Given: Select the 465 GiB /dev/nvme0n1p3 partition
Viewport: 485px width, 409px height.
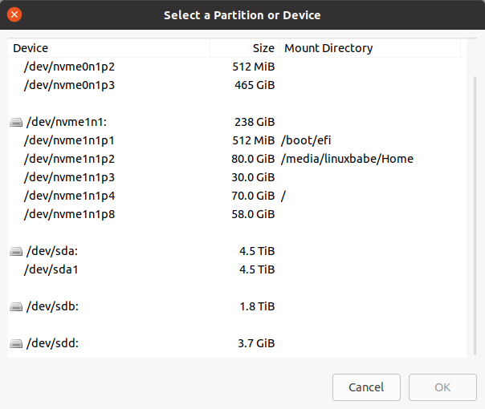Looking at the screenshot, I should coord(70,84).
